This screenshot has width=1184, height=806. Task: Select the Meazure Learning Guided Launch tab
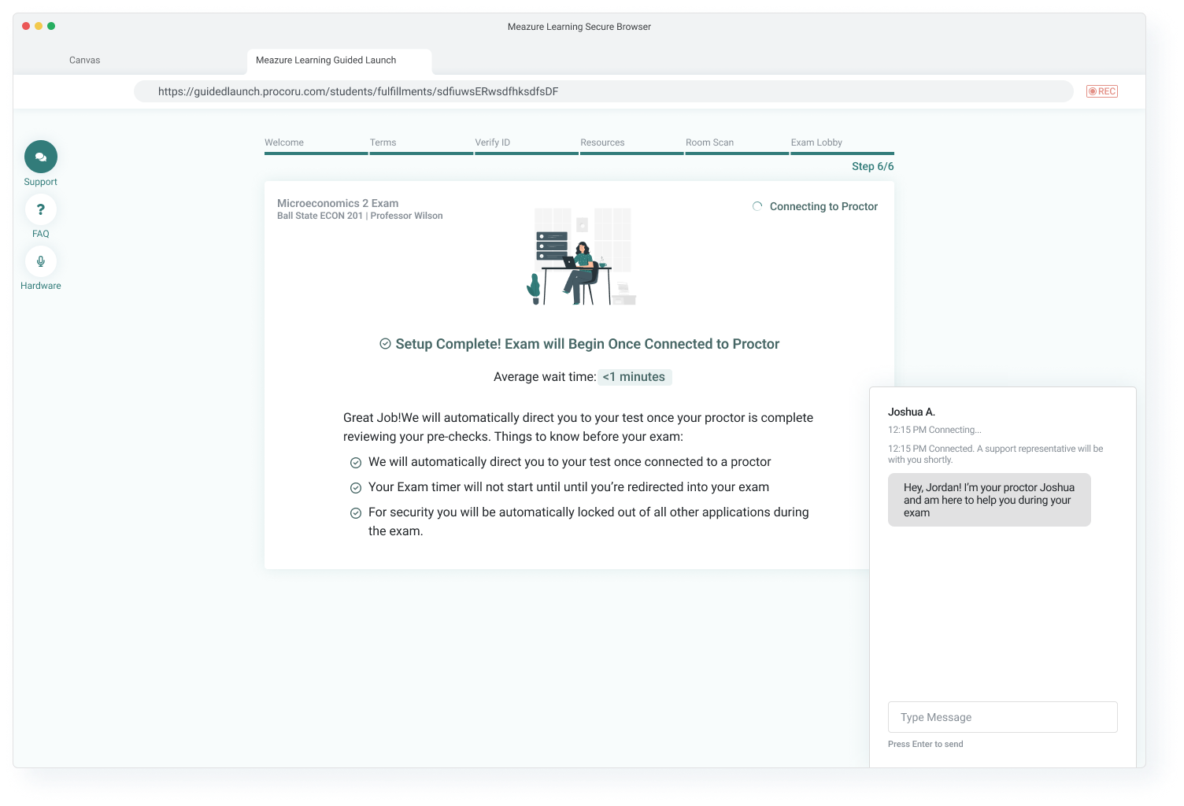326,60
